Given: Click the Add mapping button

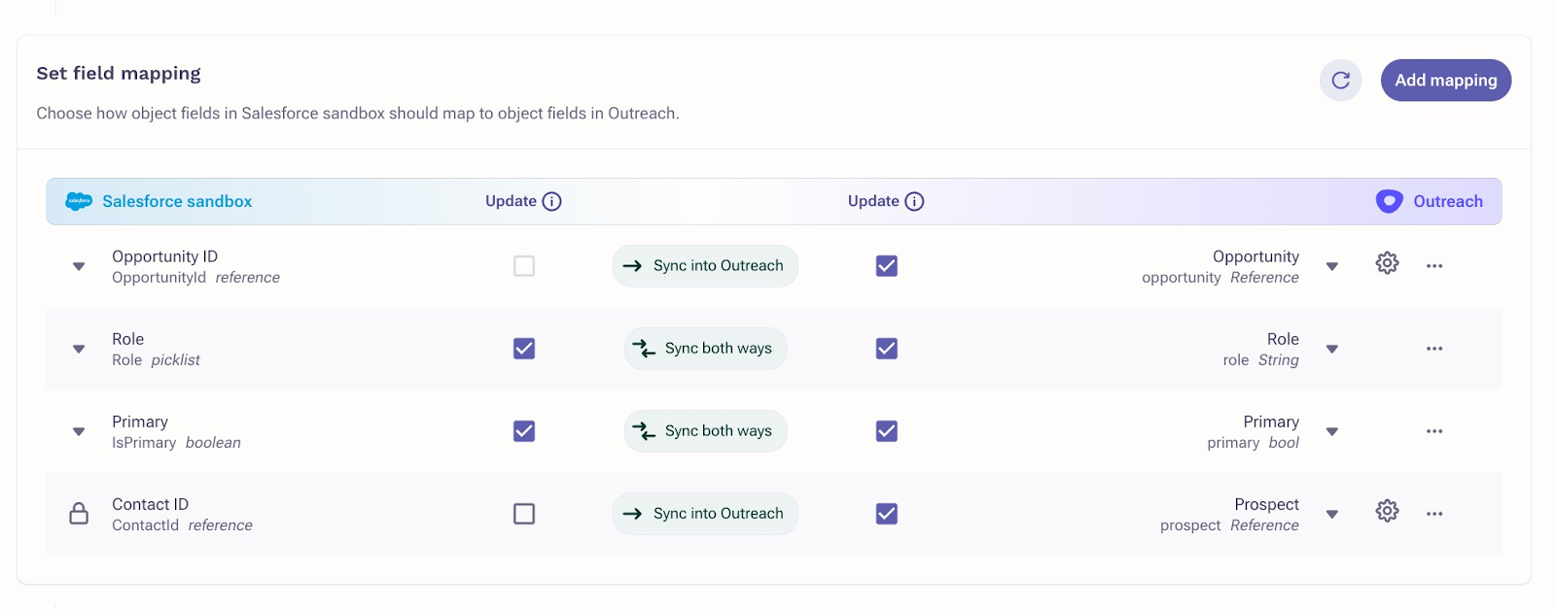Looking at the screenshot, I should [x=1445, y=80].
